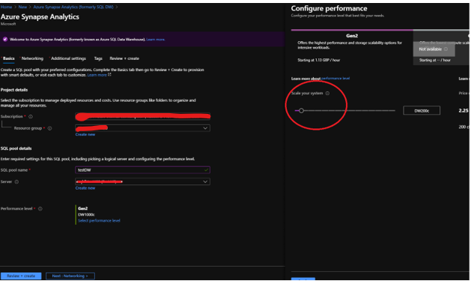Click the blue Review + create button
Viewport: 471px width, 281px height.
[21, 276]
